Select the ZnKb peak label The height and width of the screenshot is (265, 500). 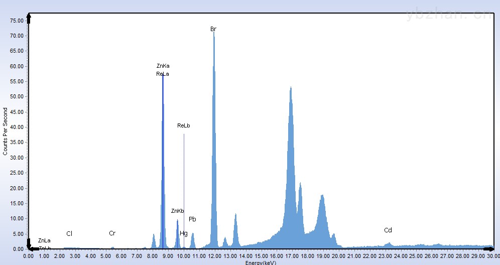(177, 211)
